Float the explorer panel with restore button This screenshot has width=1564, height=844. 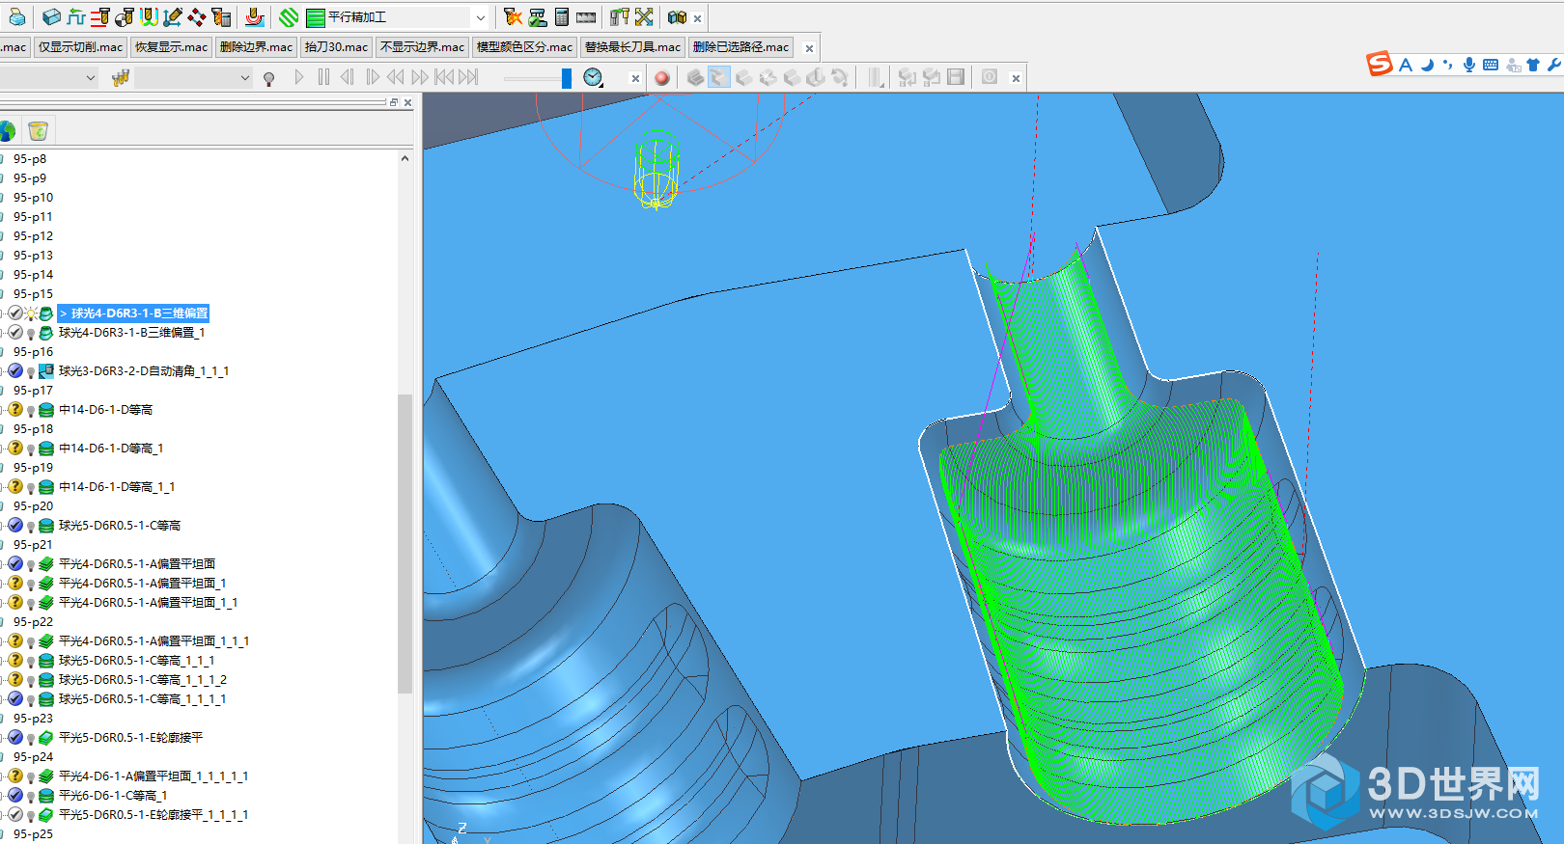pos(394,102)
